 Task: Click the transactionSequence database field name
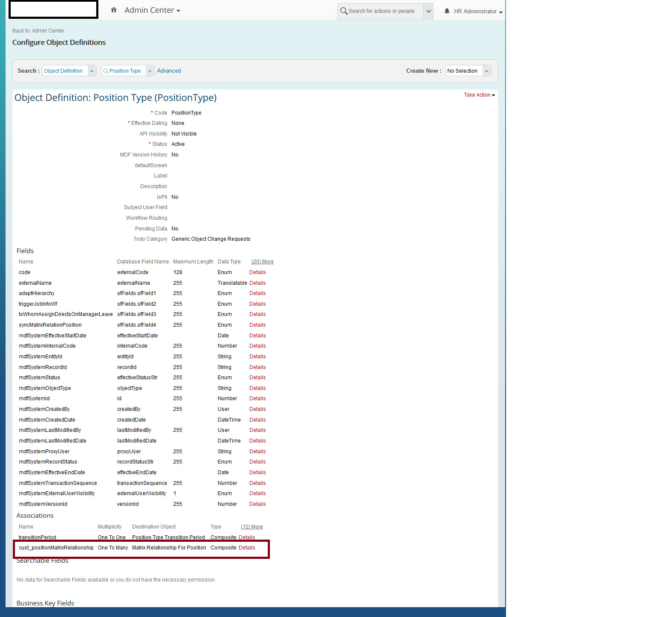click(142, 483)
